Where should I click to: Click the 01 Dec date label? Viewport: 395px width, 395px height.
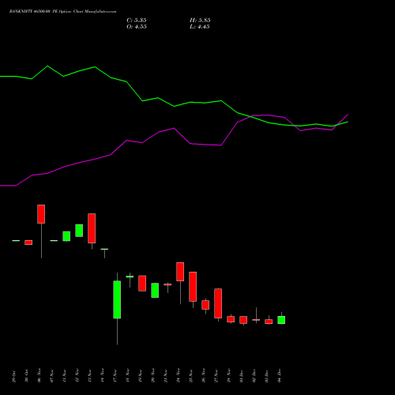pyautogui.click(x=242, y=376)
